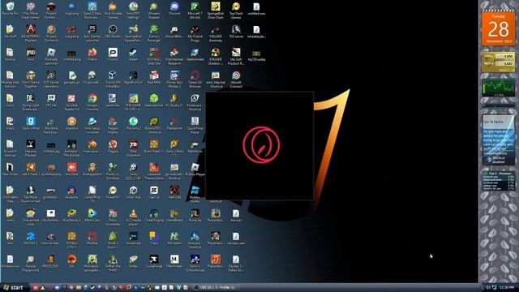Click the Windows start button

pyautogui.click(x=13, y=287)
